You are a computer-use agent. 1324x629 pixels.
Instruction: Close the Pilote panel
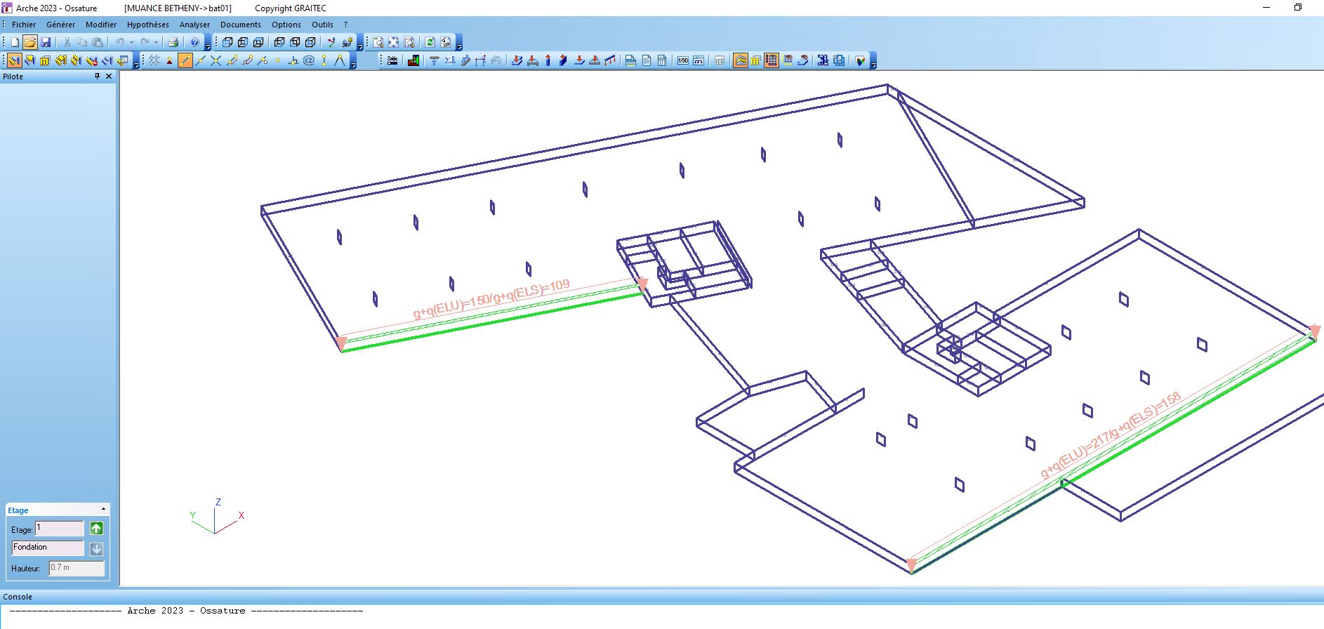point(109,77)
